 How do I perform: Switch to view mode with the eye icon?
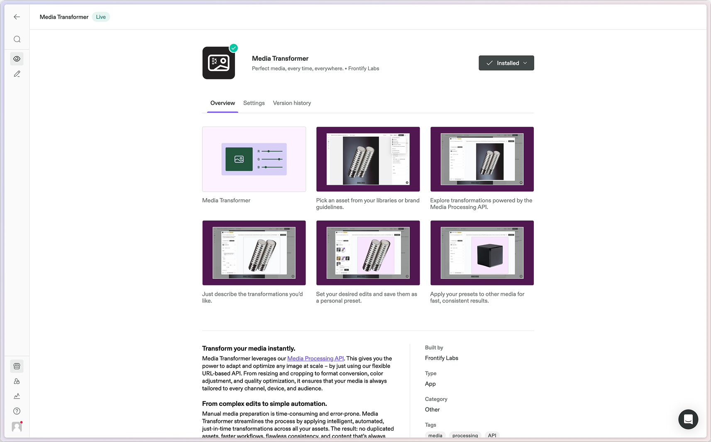(17, 59)
